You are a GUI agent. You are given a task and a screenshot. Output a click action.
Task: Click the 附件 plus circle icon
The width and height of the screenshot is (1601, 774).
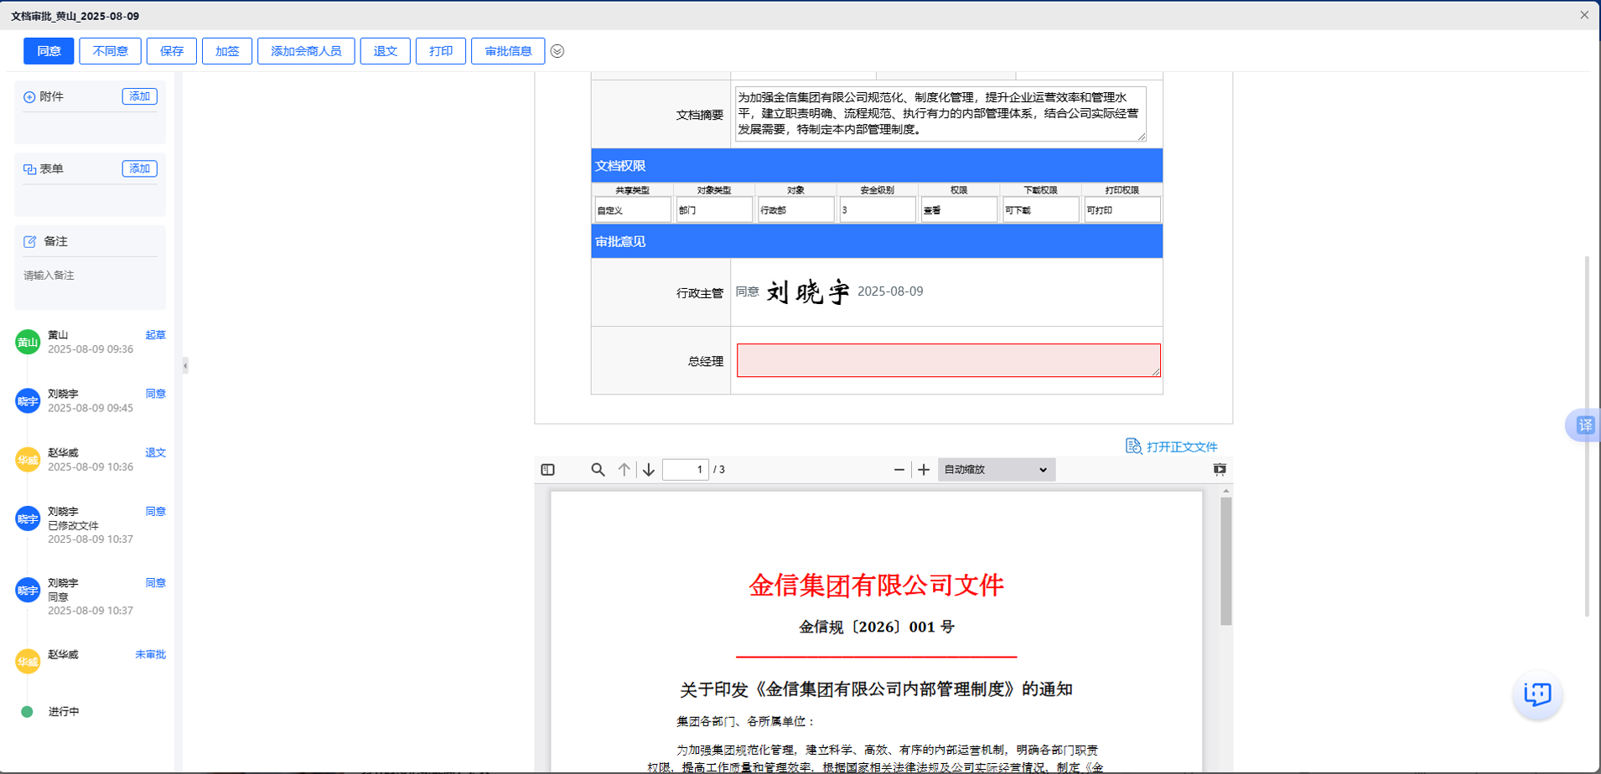(29, 97)
